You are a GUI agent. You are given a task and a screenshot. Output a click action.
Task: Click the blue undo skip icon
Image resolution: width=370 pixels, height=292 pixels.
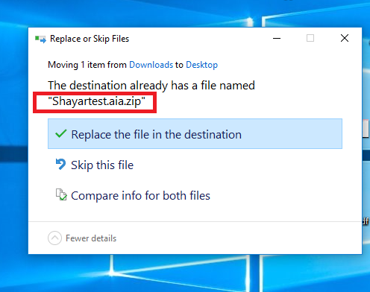[x=60, y=165]
